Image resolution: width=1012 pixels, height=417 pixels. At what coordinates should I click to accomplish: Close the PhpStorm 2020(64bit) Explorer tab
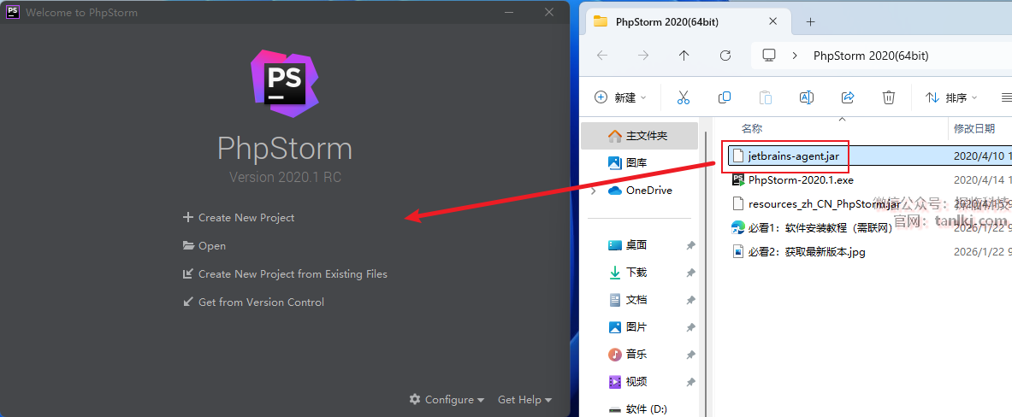click(772, 22)
